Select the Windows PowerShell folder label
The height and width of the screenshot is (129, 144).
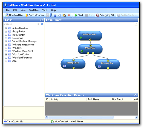(x=23, y=51)
